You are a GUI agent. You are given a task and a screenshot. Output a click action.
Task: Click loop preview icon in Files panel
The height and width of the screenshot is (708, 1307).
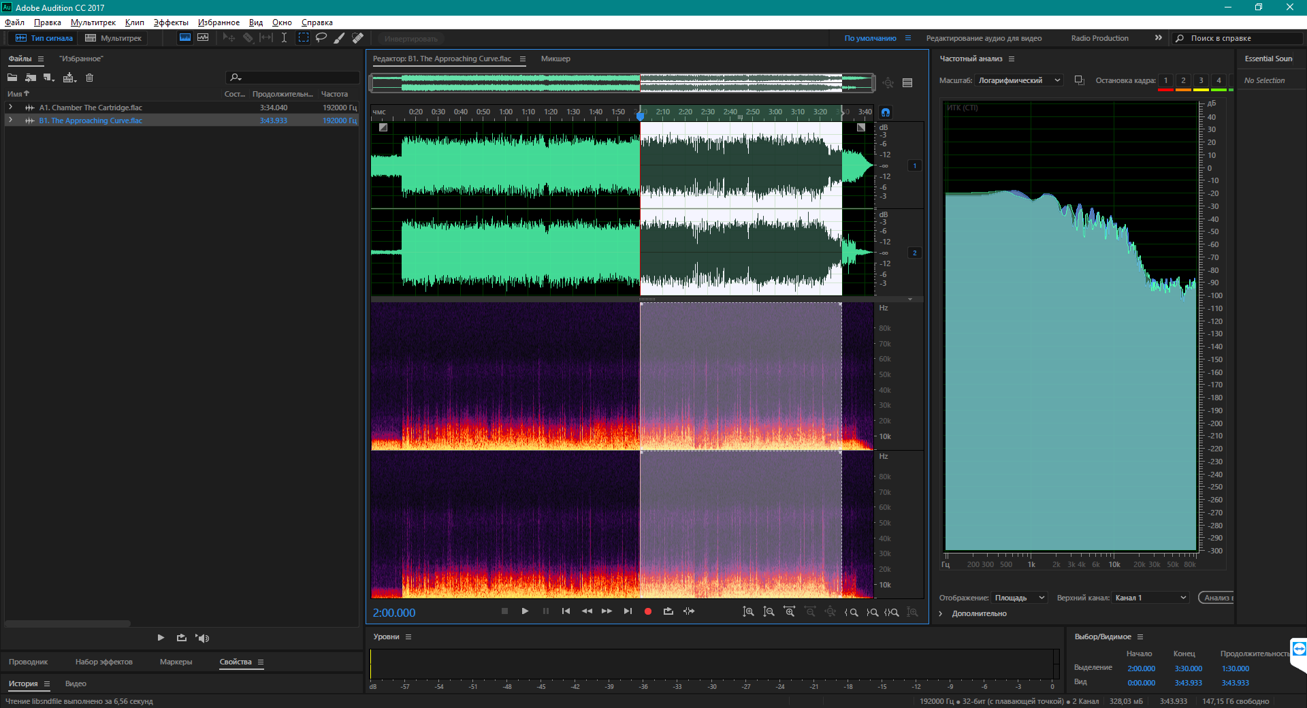click(181, 638)
